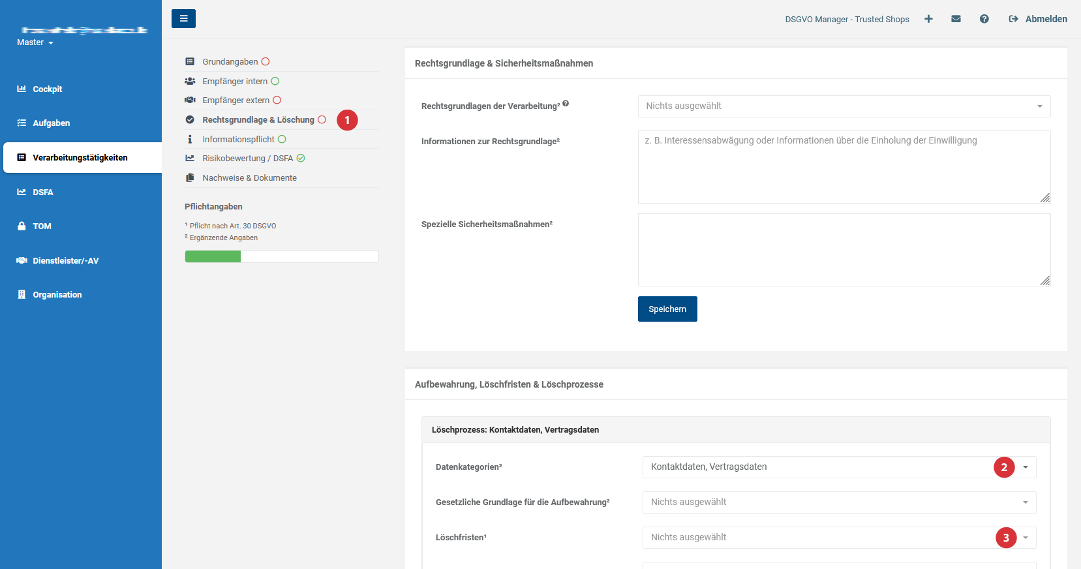1081x569 pixels.
Task: Toggle the hamburger menu button
Action: point(183,18)
